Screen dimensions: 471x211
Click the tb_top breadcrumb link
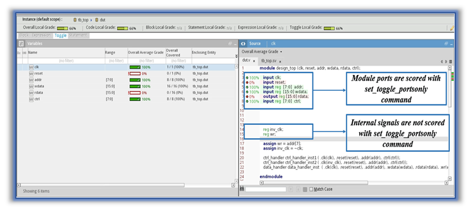(83, 20)
